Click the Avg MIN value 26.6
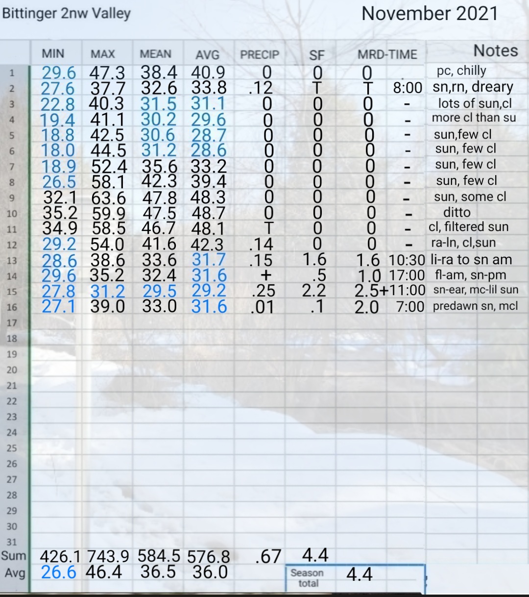529x597 pixels. pos(59,572)
